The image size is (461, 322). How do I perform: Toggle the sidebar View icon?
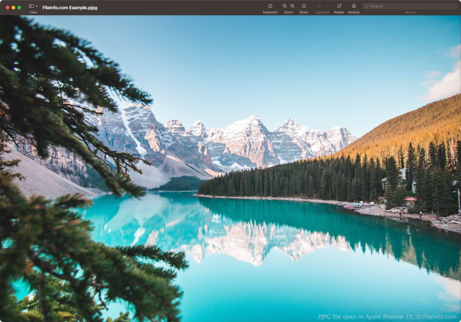click(31, 6)
